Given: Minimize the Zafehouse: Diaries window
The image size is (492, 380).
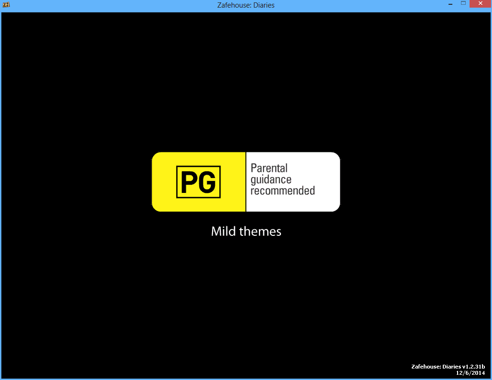Looking at the screenshot, I should (x=450, y=4).
